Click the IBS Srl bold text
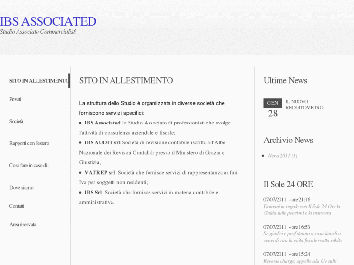Image resolution: width=354 pixels, height=265 pixels. click(93, 193)
